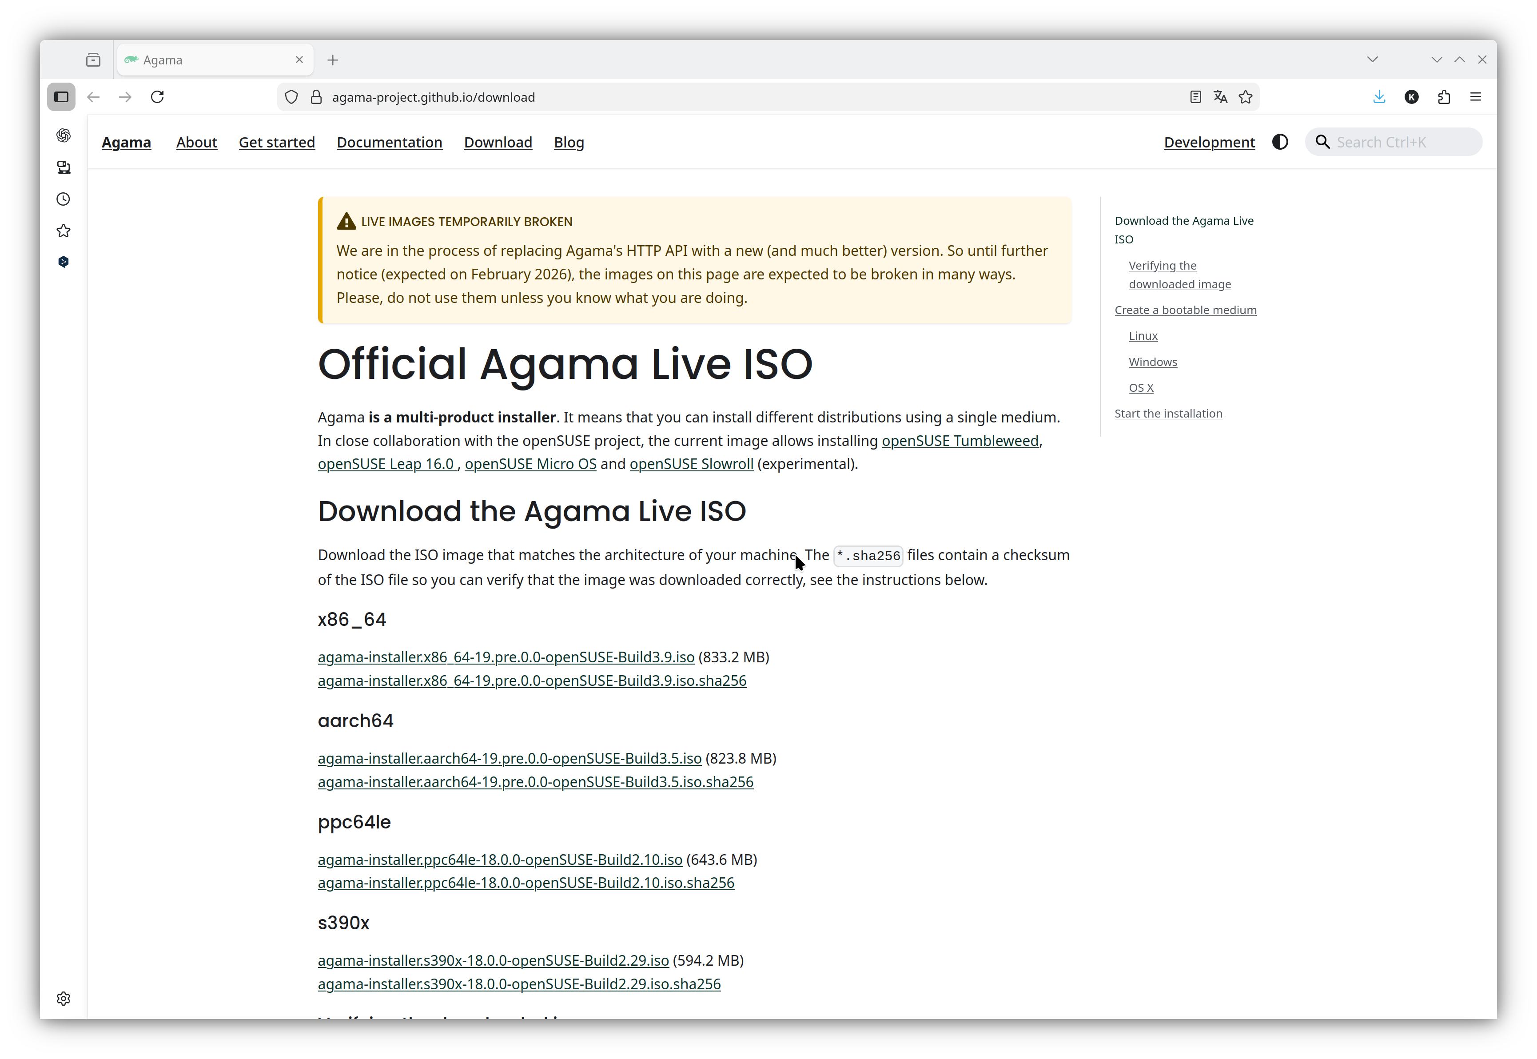Open the downloads panel

tap(1379, 97)
